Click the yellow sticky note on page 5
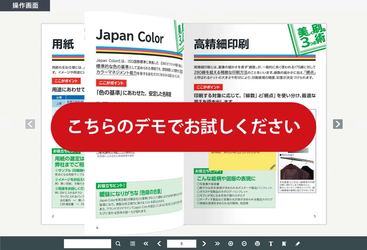Screen dimensions: 367x250 coord(242,161)
